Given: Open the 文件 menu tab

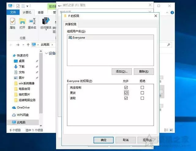Looking at the screenshot, I should pos(13,12).
